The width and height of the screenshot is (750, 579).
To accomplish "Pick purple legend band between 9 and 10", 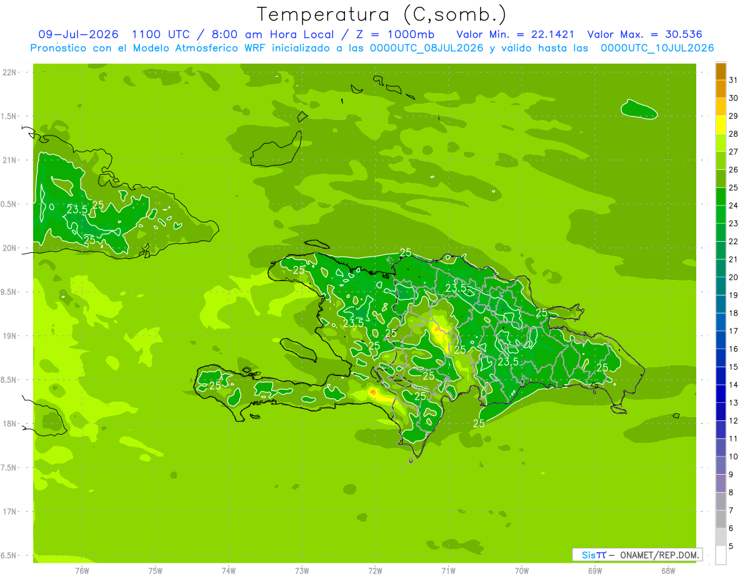I will (x=721, y=465).
